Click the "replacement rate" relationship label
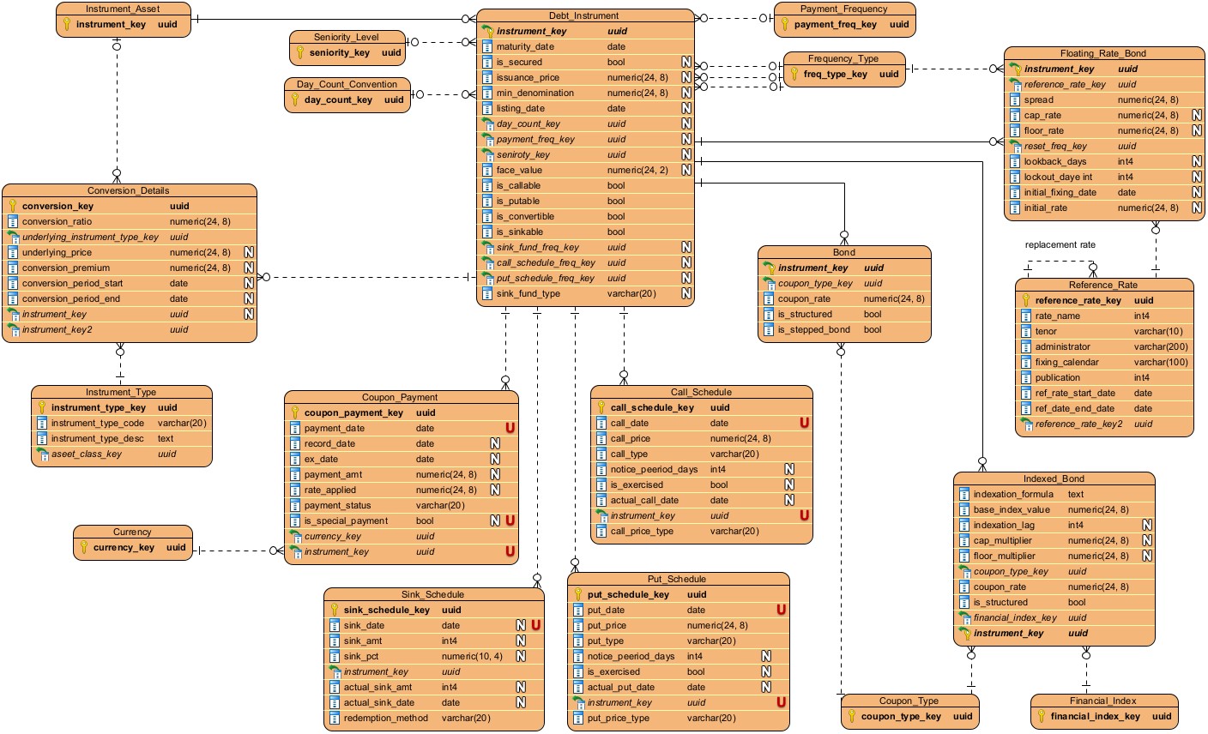The image size is (1208, 734). coord(1060,244)
